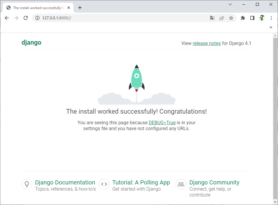This screenshot has height=205, width=278.
Task: Click the share page icon
Action: pyautogui.click(x=222, y=18)
